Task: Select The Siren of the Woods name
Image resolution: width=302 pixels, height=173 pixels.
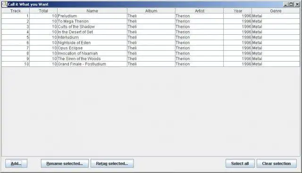Action: tap(92, 59)
